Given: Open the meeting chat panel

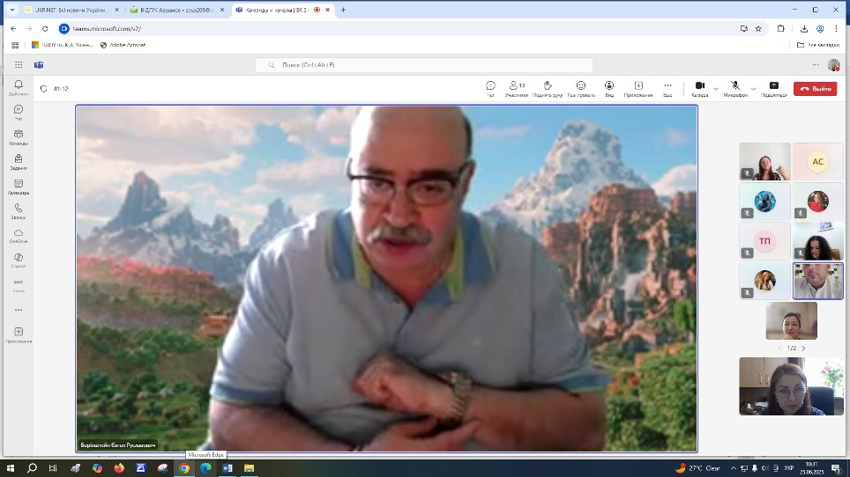Looking at the screenshot, I should coord(490,88).
